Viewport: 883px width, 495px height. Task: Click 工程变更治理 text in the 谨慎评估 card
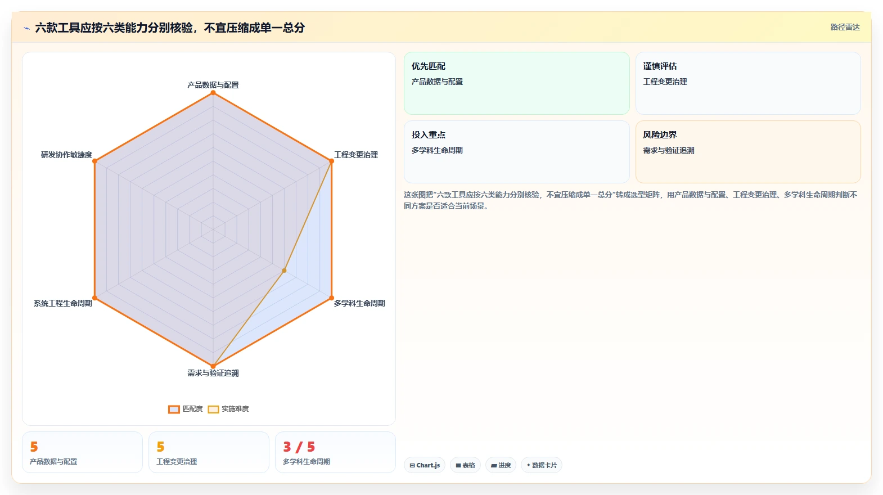tap(665, 82)
